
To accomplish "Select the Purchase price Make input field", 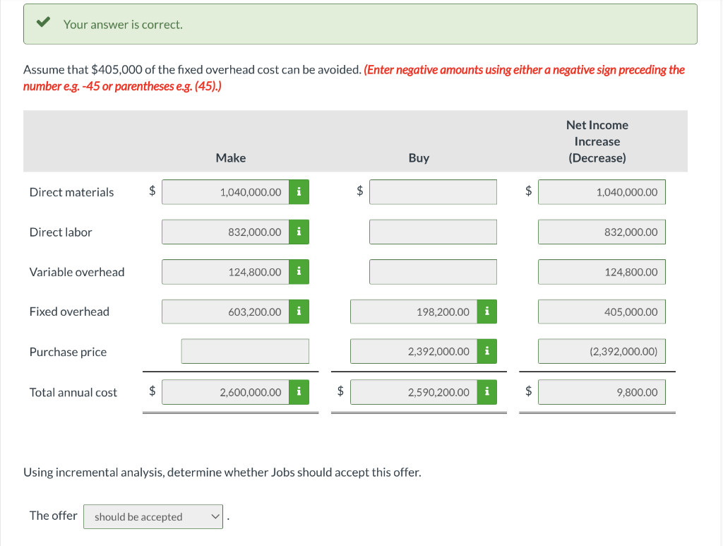I will pos(245,351).
